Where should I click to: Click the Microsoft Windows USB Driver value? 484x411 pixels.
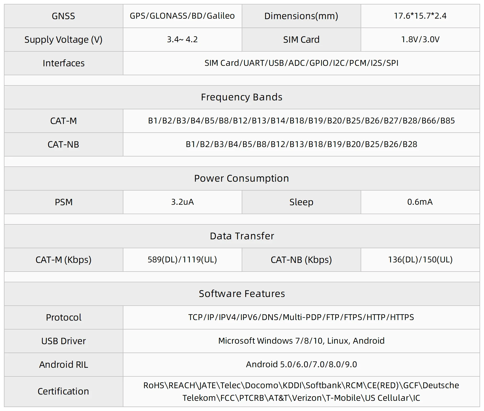click(301, 341)
